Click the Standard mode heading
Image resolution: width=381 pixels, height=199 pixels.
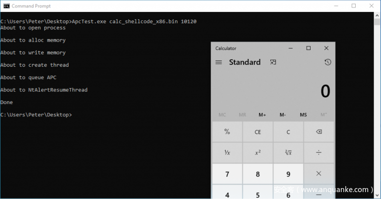click(245, 62)
